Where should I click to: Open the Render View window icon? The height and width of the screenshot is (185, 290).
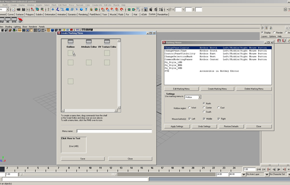click(146, 10)
